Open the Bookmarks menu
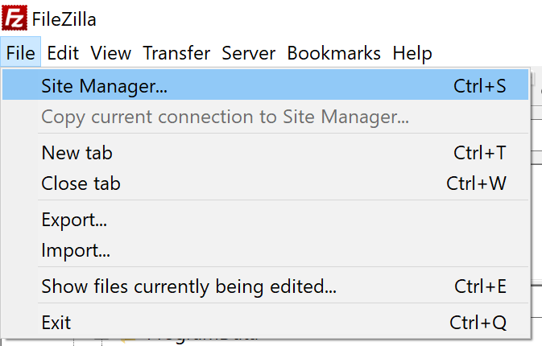 [334, 53]
